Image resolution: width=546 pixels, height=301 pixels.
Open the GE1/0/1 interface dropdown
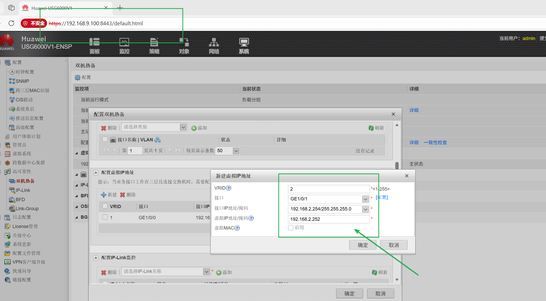(x=365, y=199)
